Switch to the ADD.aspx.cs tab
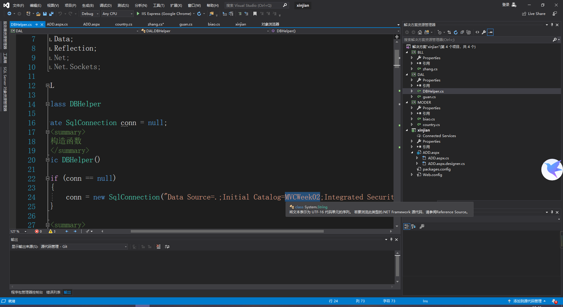 57,24
